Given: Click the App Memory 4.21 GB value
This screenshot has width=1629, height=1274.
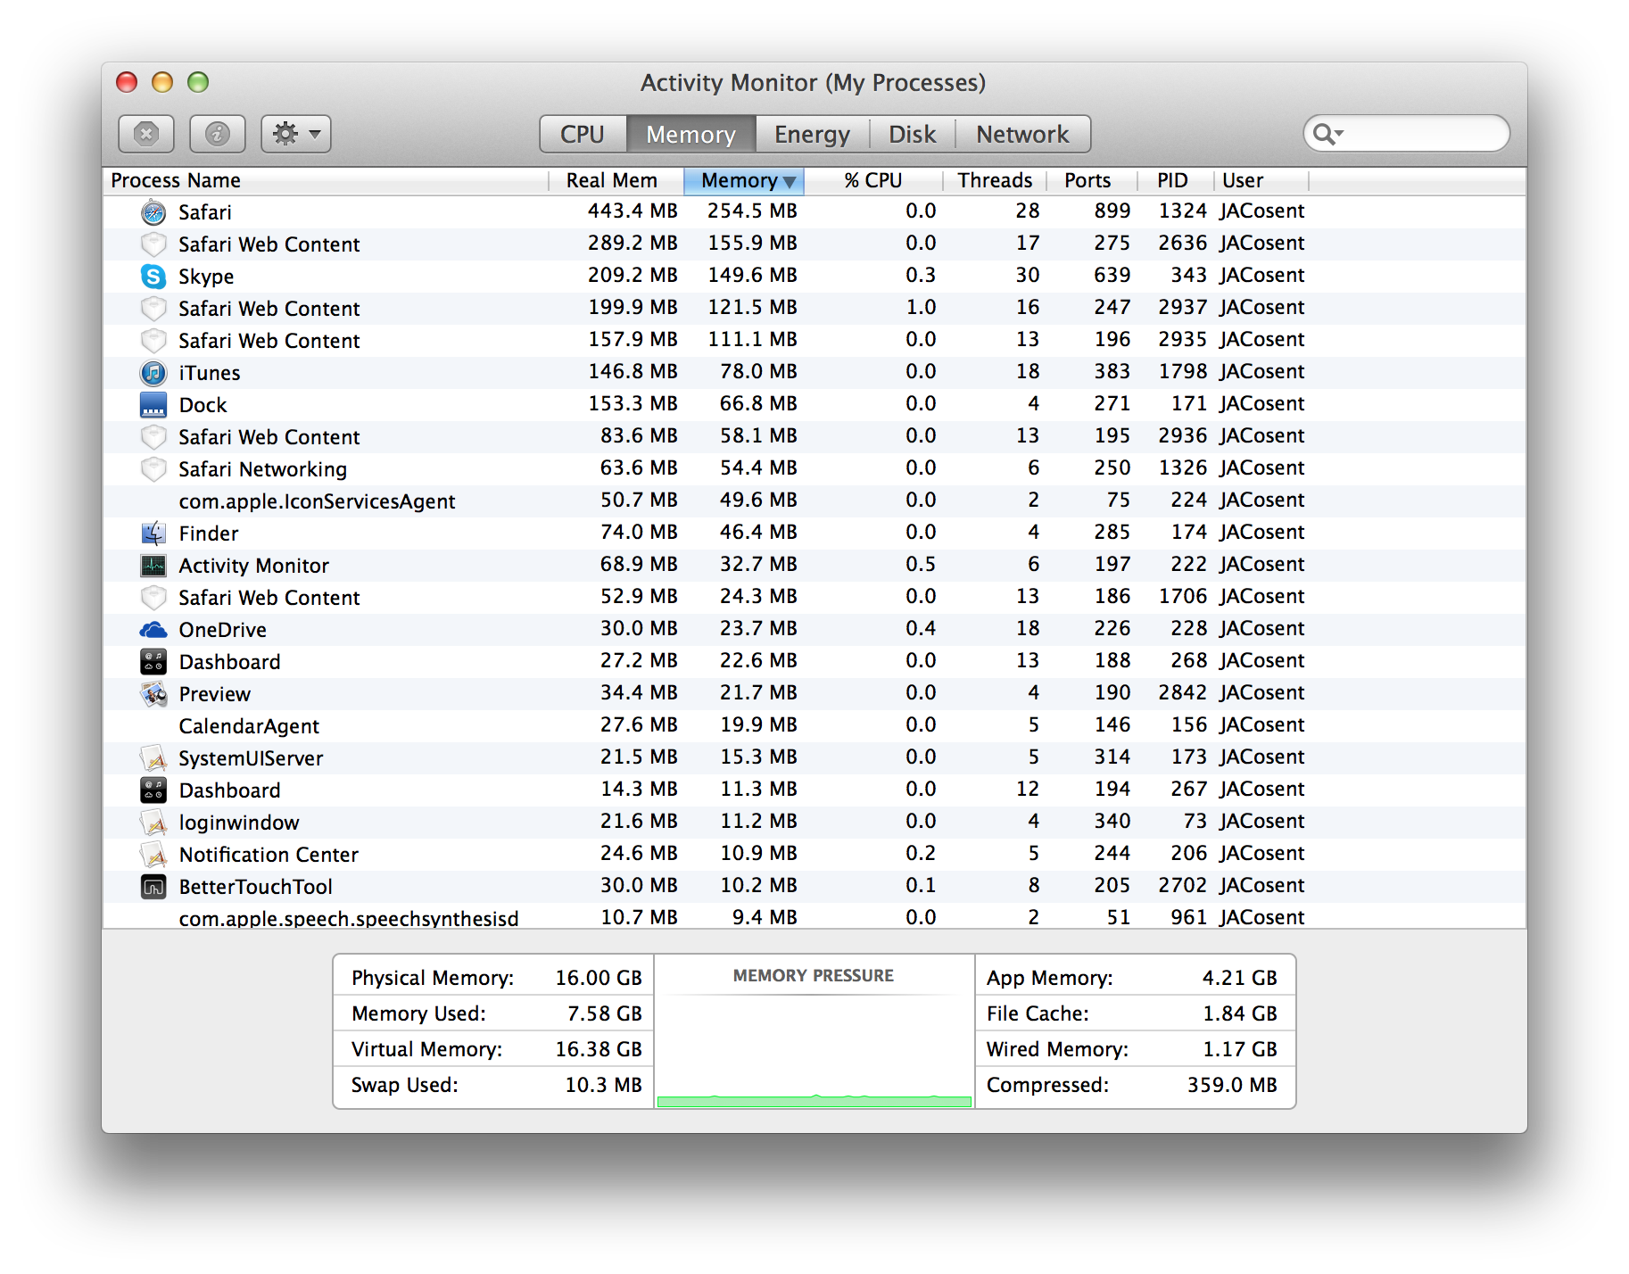Looking at the screenshot, I should click(x=1239, y=978).
